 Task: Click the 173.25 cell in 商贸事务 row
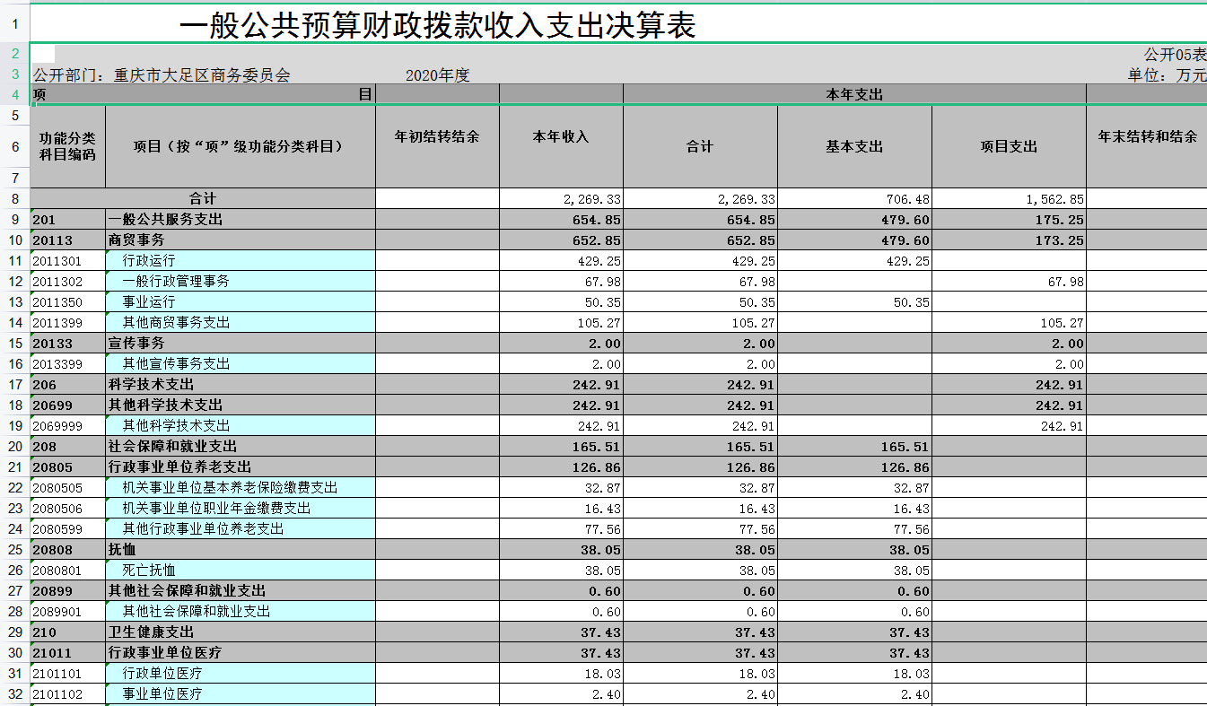[1009, 240]
